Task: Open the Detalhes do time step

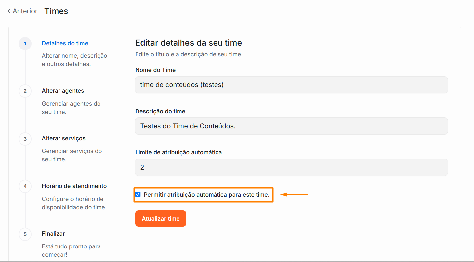Action: 65,43
